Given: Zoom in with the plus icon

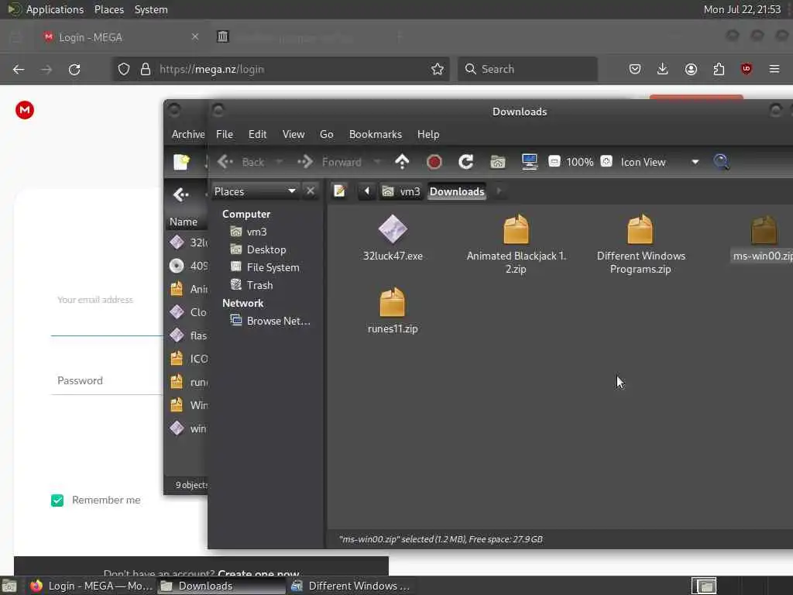Looking at the screenshot, I should click(x=606, y=161).
